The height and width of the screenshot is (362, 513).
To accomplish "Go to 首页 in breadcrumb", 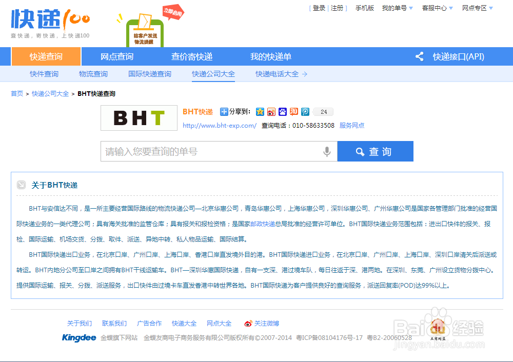I will [x=17, y=93].
